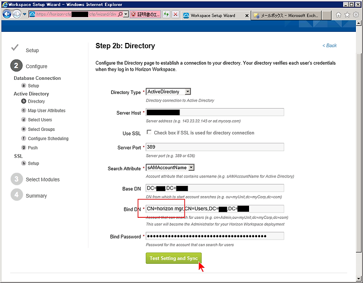The width and height of the screenshot is (363, 283).
Task: Click the Bind DN input field
Action: pos(215,209)
